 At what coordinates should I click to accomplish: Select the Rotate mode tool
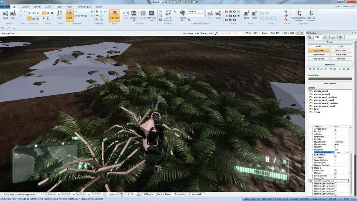48,13
